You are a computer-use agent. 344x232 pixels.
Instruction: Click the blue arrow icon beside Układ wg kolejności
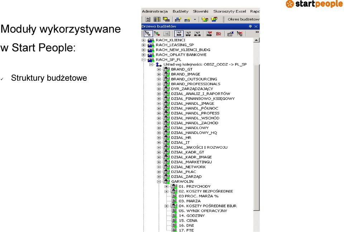pos(159,65)
